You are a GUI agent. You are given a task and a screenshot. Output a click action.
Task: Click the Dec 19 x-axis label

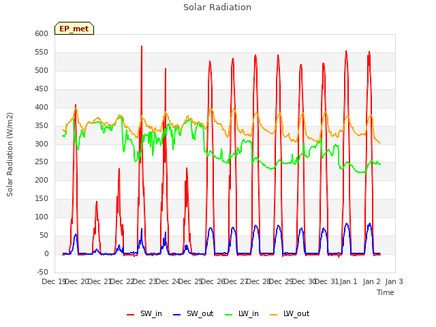pos(53,281)
